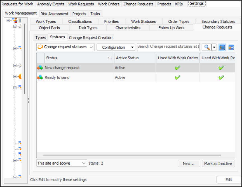The image size is (242, 187).
Task: Select the Settings tab
Action: 197,4
